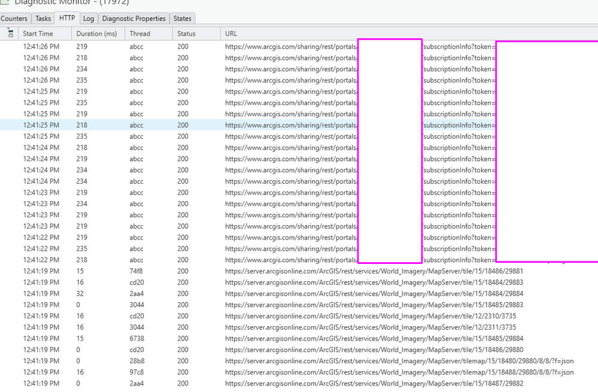Open the States tab
598x392 pixels.
coord(183,19)
